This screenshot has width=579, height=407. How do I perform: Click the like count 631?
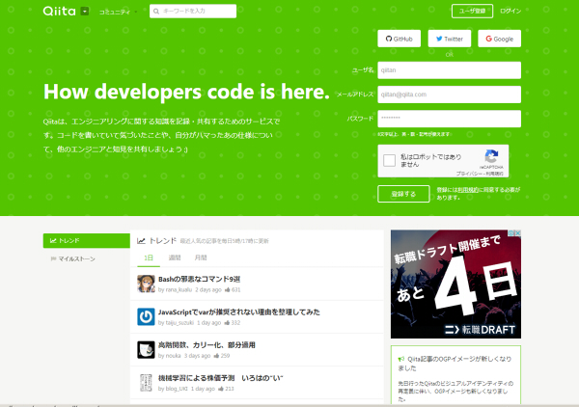233,290
